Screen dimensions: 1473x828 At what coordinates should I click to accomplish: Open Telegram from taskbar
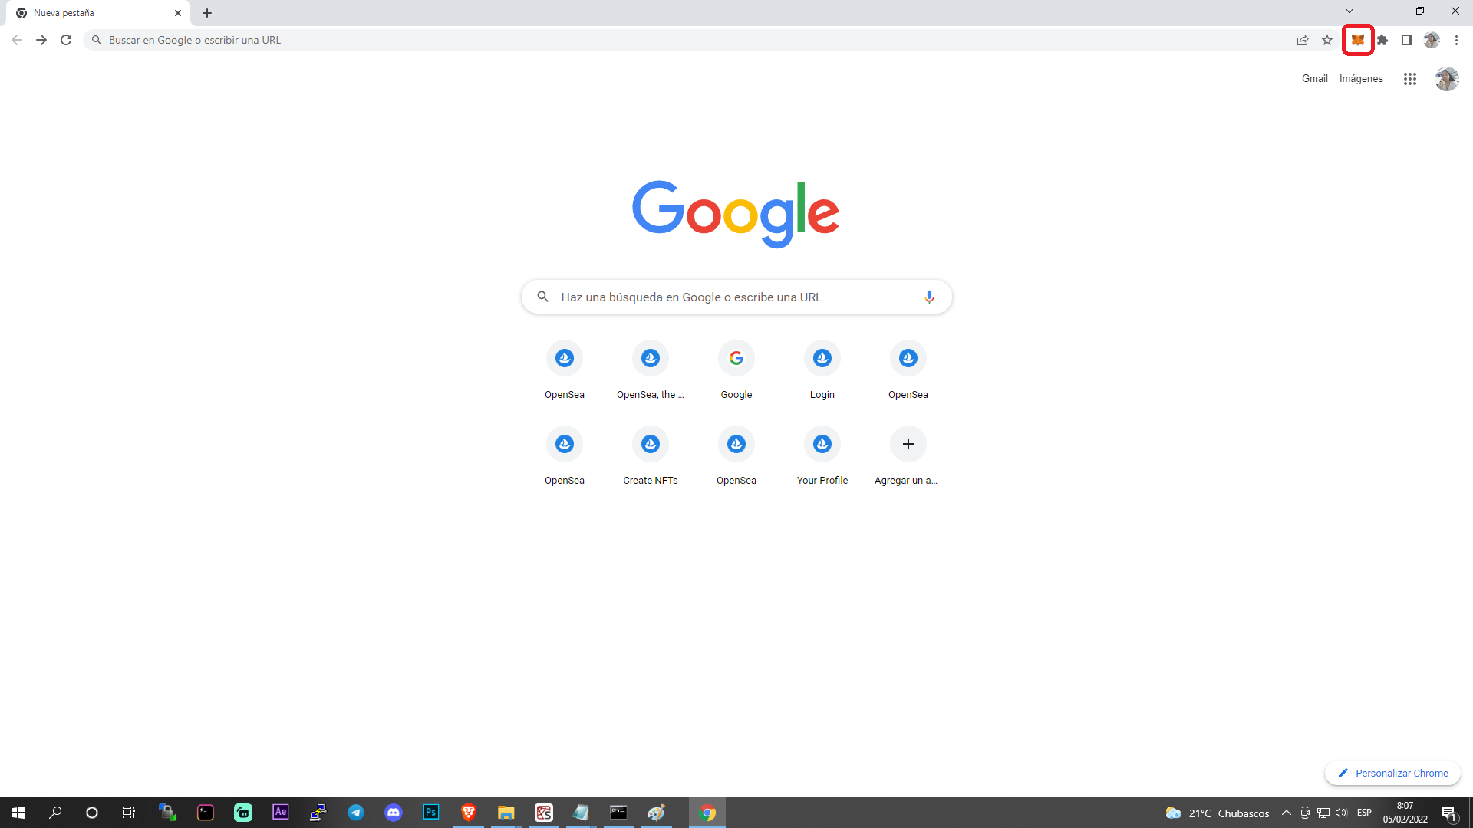pos(356,813)
